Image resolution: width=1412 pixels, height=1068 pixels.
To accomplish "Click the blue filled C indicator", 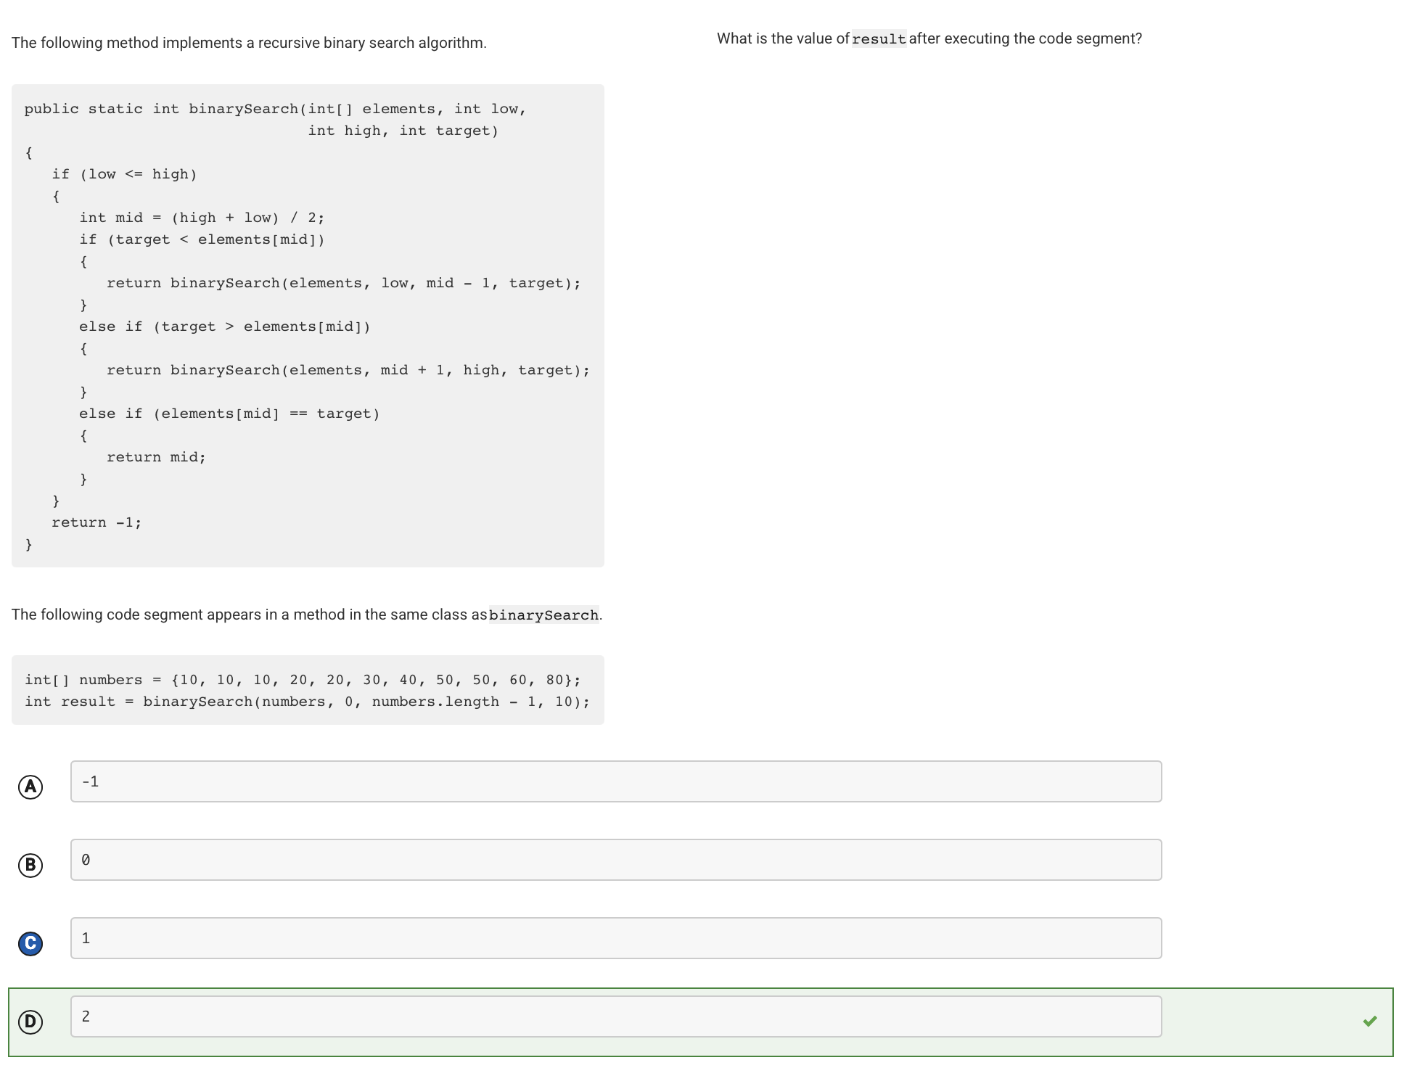I will tap(30, 942).
